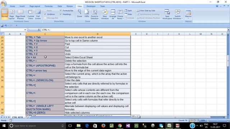Click zoom out minus button
The width and height of the screenshot is (230, 129).
208,120
